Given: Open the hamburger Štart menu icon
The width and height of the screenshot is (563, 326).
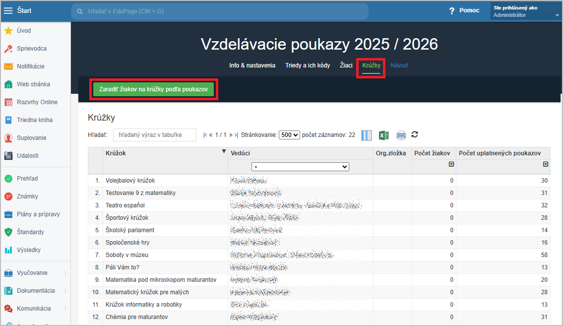Looking at the screenshot, I should pos(8,10).
